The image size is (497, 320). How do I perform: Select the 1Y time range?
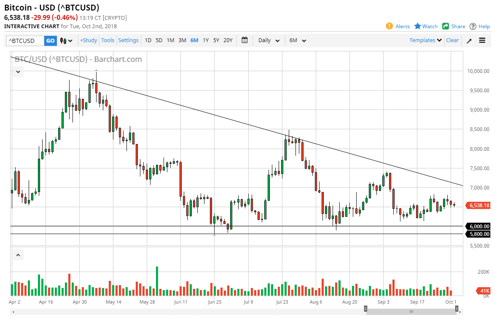(206, 40)
